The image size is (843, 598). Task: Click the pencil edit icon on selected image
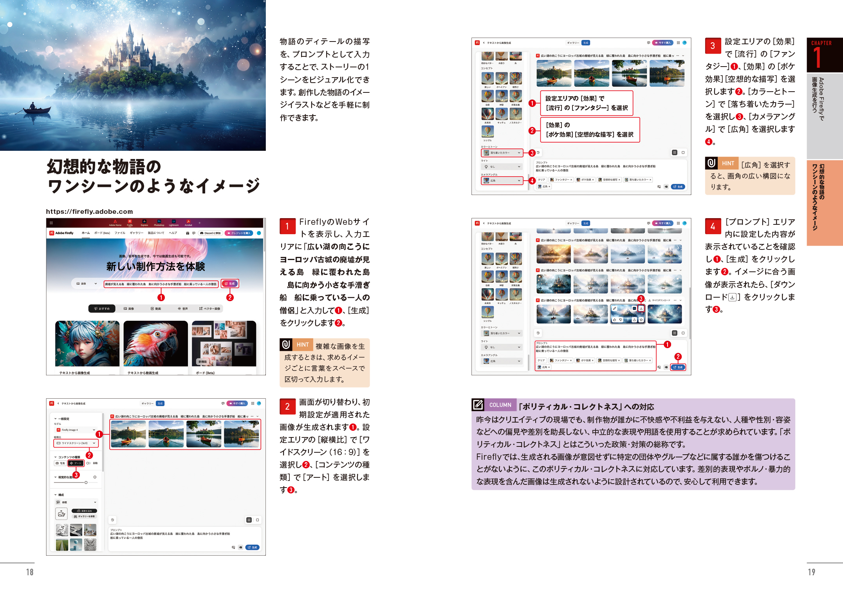pyautogui.click(x=614, y=309)
